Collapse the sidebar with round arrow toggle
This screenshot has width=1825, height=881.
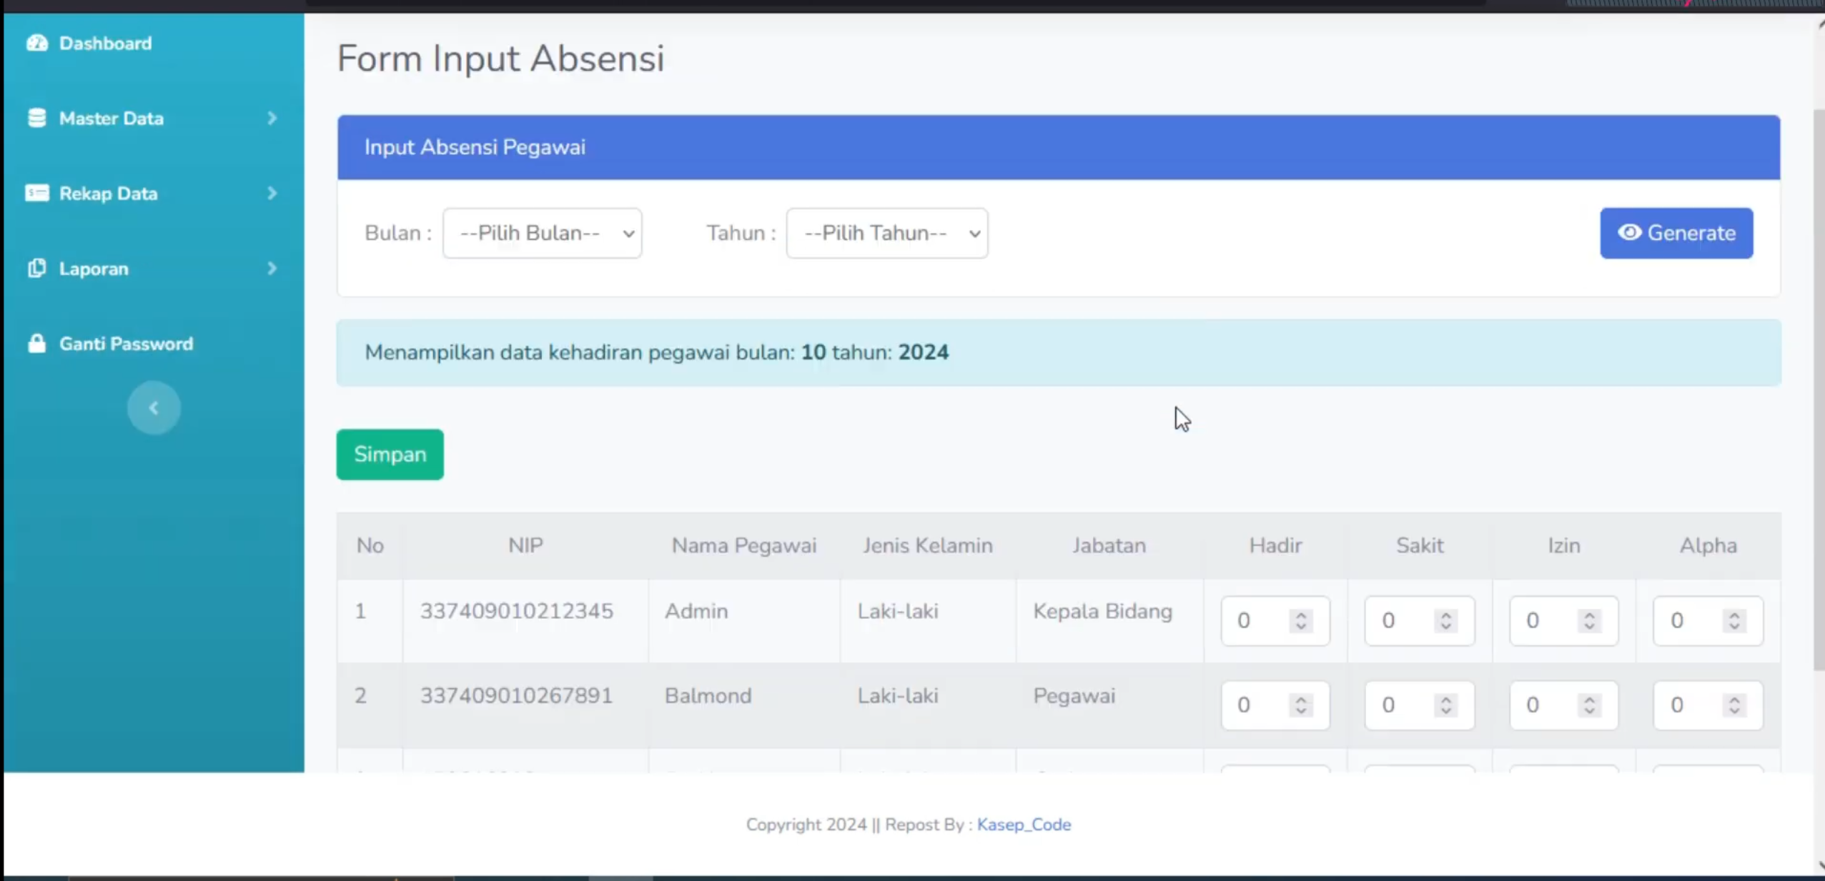click(154, 408)
